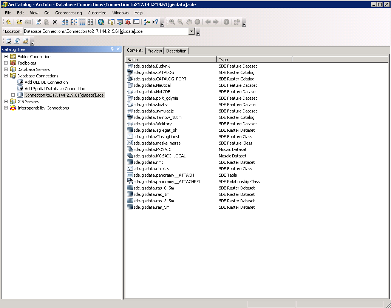The height and width of the screenshot is (308, 391).
Task: Select the Contents tab
Action: tap(135, 50)
